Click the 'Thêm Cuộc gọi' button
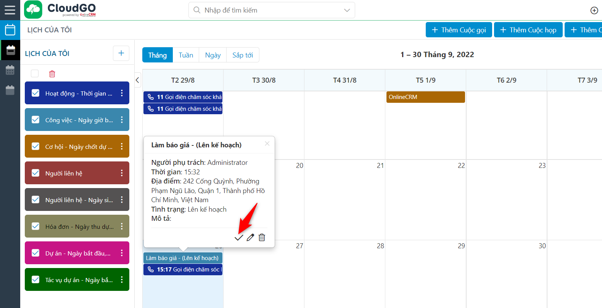602x308 pixels. [459, 29]
